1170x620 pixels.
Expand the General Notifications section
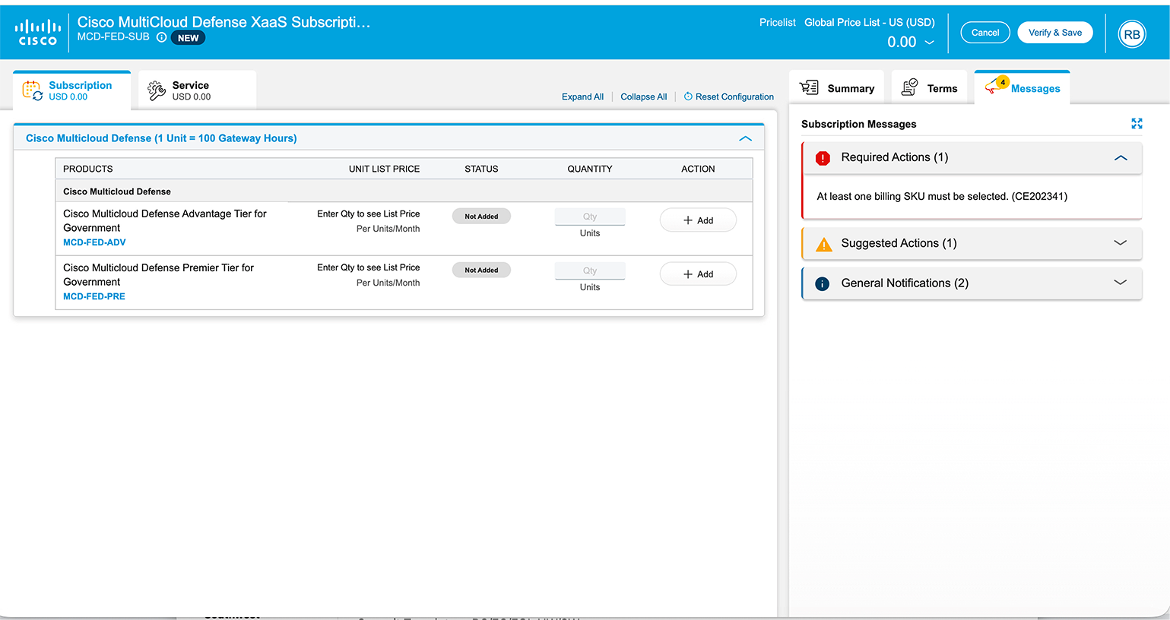1120,283
